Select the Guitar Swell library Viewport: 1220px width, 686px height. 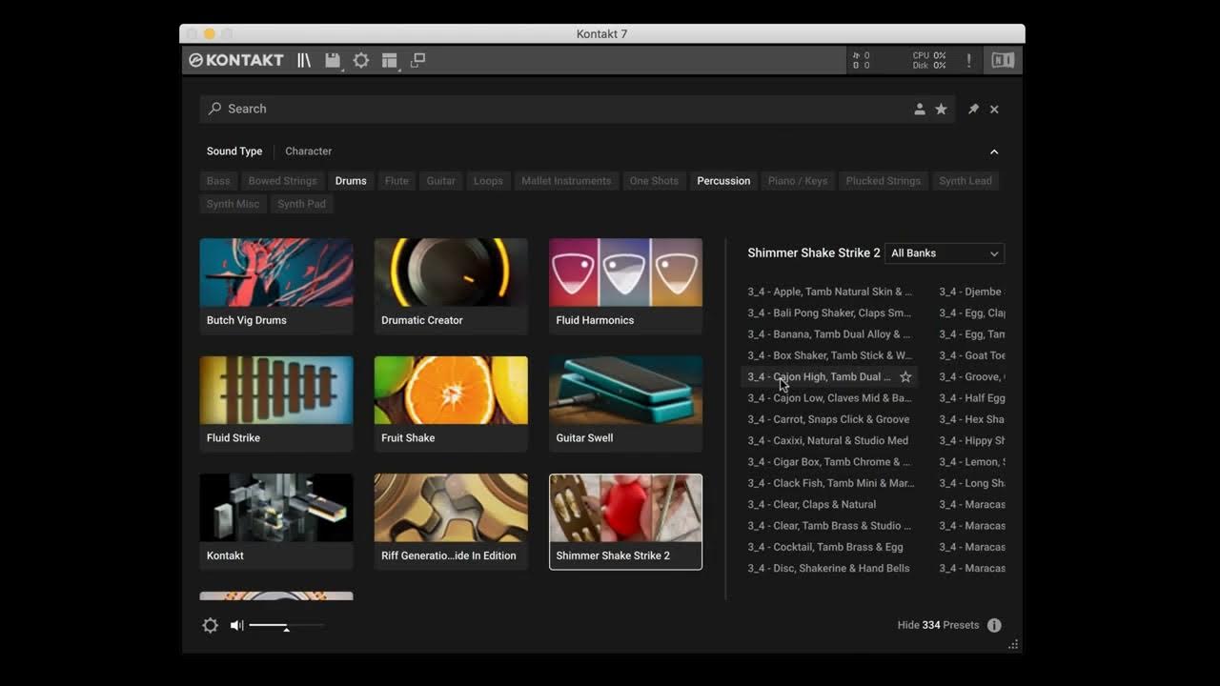pyautogui.click(x=625, y=404)
